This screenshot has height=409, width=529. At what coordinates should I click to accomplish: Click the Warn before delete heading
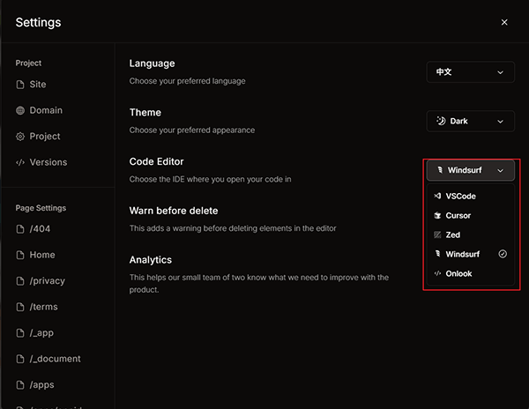(174, 211)
